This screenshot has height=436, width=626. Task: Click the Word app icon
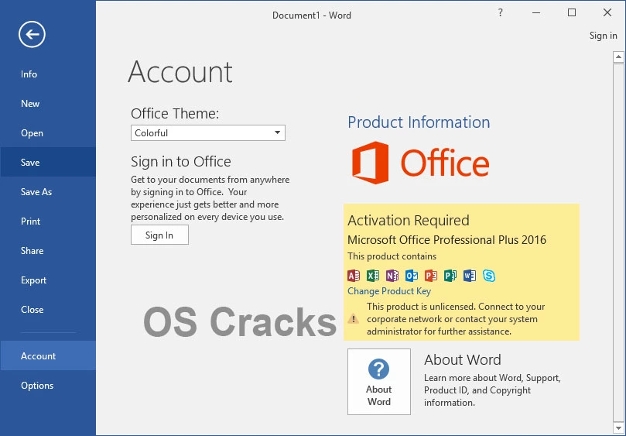(x=470, y=276)
